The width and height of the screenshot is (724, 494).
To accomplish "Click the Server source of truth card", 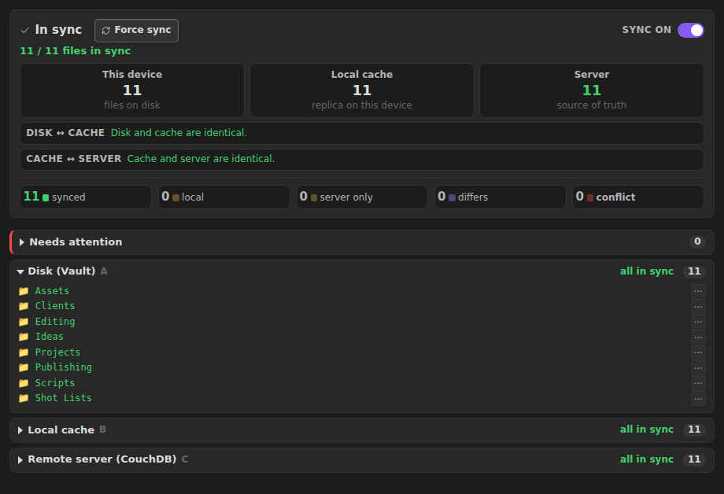I will (592, 90).
